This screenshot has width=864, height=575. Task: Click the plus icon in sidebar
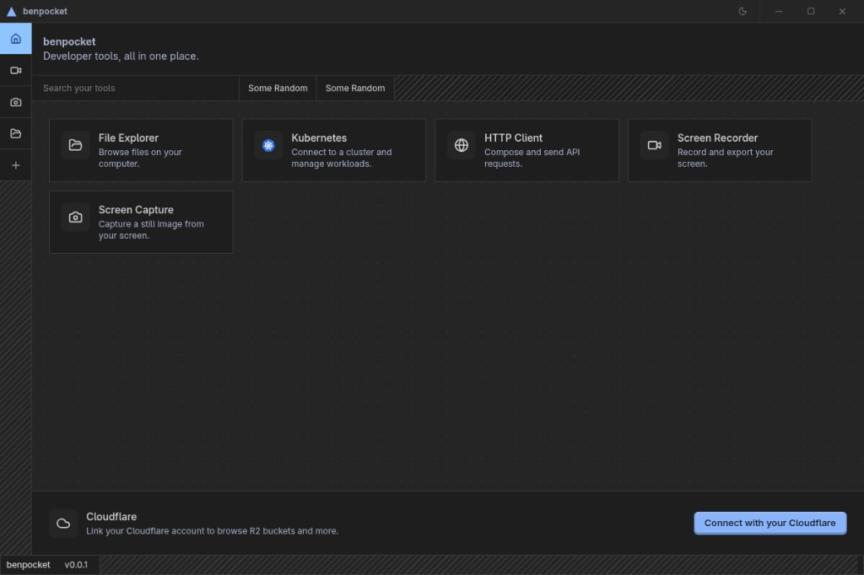tap(15, 165)
